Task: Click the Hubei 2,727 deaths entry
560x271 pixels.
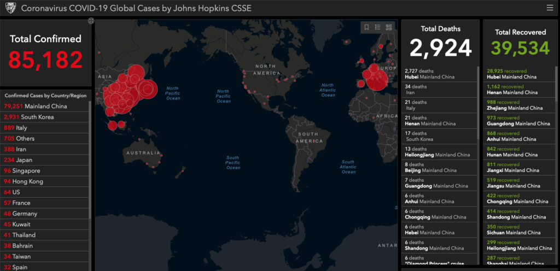Action: pyautogui.click(x=432, y=74)
